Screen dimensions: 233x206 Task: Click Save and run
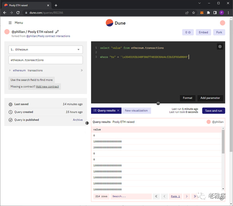pyautogui.click(x=214, y=110)
